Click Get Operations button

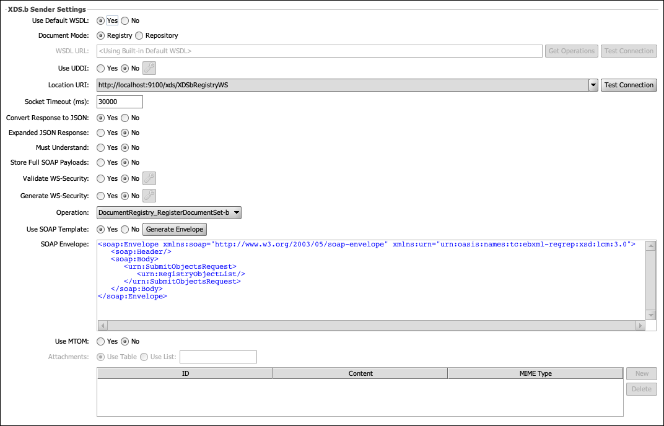pos(572,51)
